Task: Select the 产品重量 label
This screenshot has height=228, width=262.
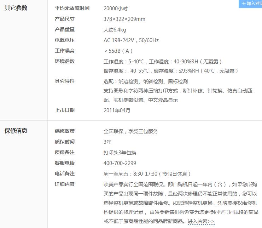Action: tap(65, 29)
